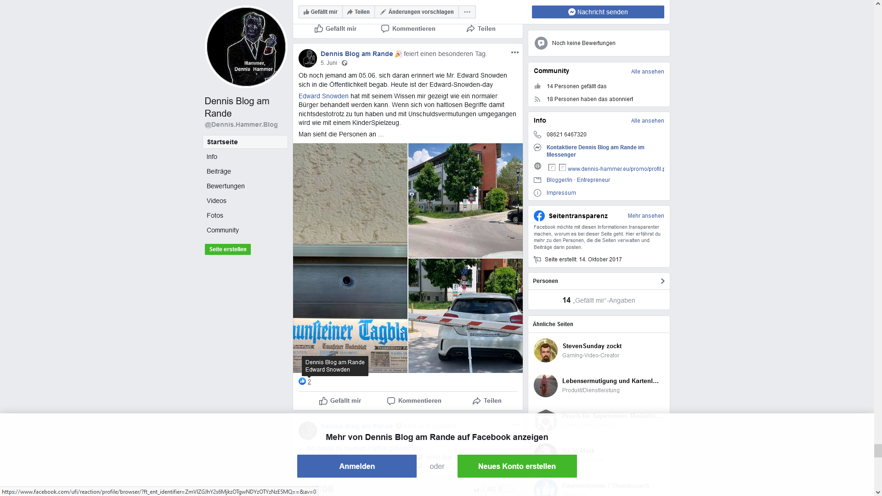The width and height of the screenshot is (882, 496).
Task: Toggle page Gefällt mir button at top
Action: pos(321,12)
